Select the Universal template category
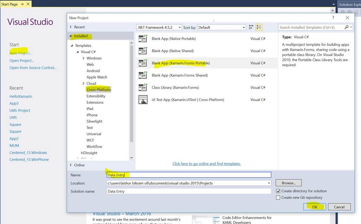 point(94,134)
